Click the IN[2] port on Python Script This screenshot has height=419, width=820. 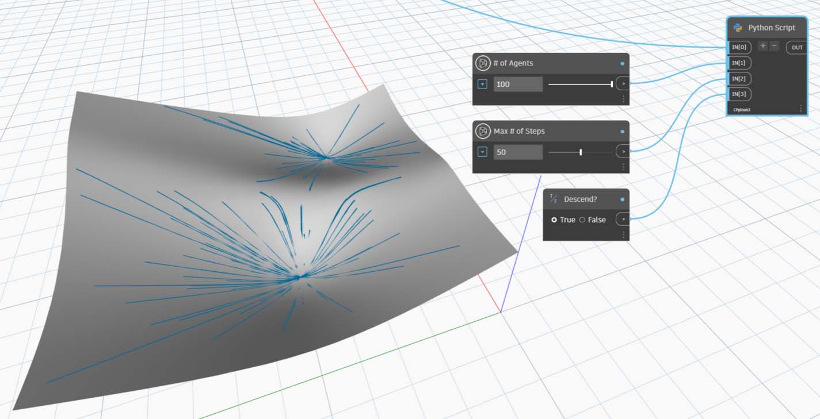pos(739,78)
